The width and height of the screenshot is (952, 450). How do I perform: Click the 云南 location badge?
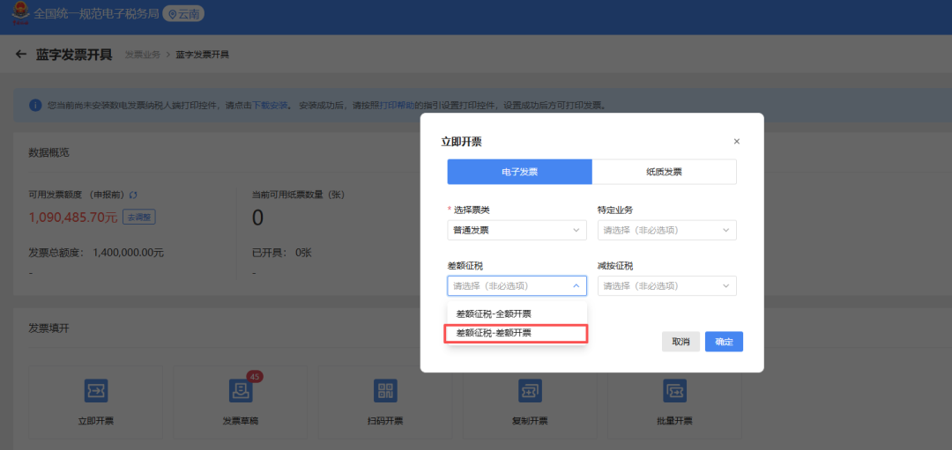[183, 13]
